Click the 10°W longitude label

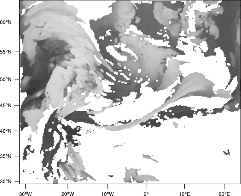click(108, 194)
